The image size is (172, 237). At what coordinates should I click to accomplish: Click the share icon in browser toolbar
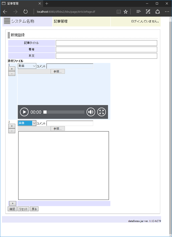(158, 12)
